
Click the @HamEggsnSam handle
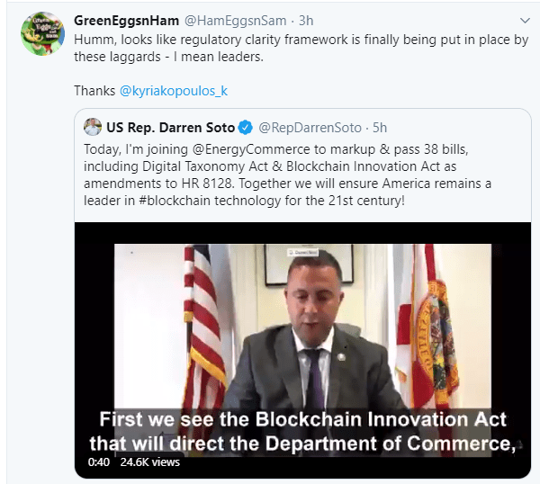pyautogui.click(x=226, y=20)
